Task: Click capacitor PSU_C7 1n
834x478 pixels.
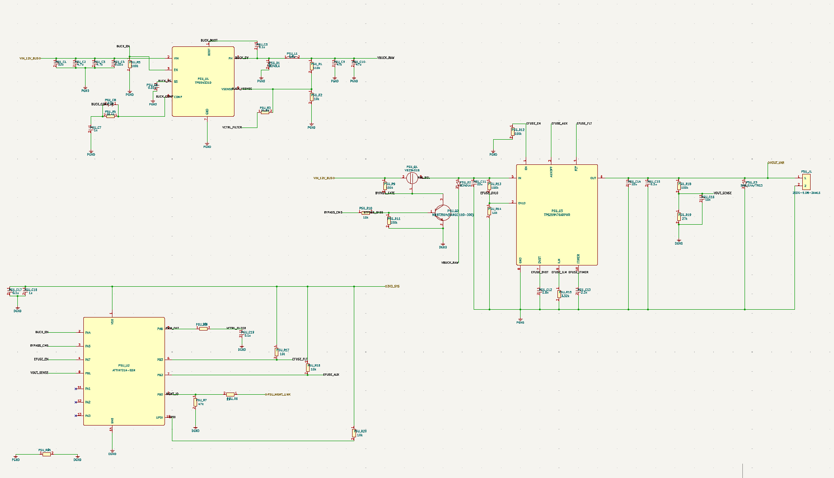Action: coord(91,129)
